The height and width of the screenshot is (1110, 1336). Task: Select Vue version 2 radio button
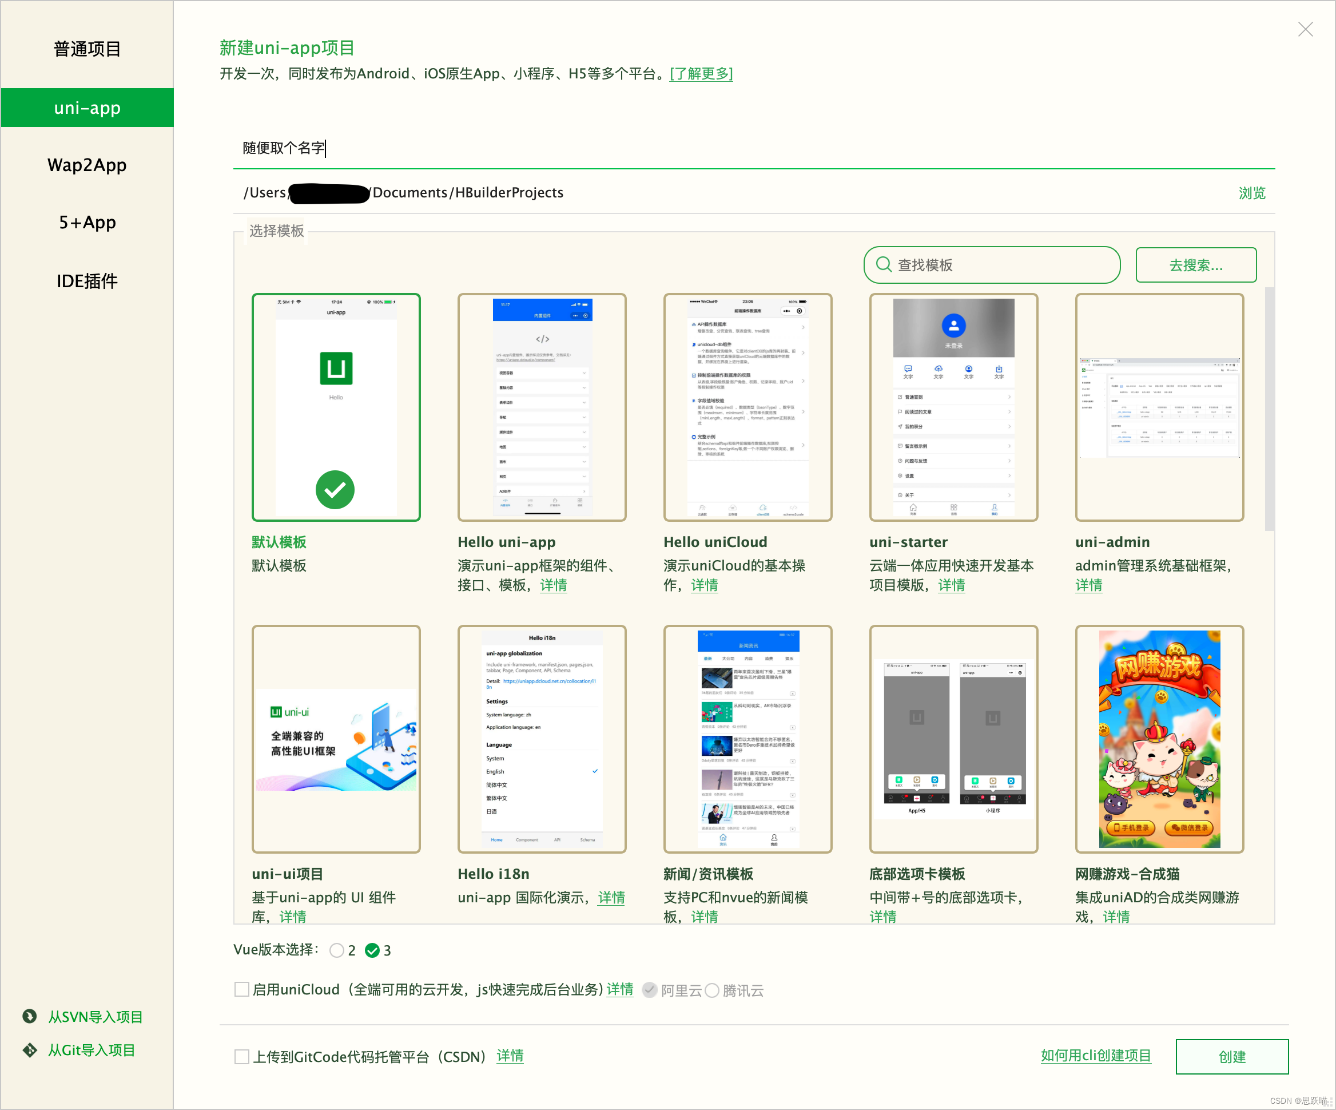point(338,950)
